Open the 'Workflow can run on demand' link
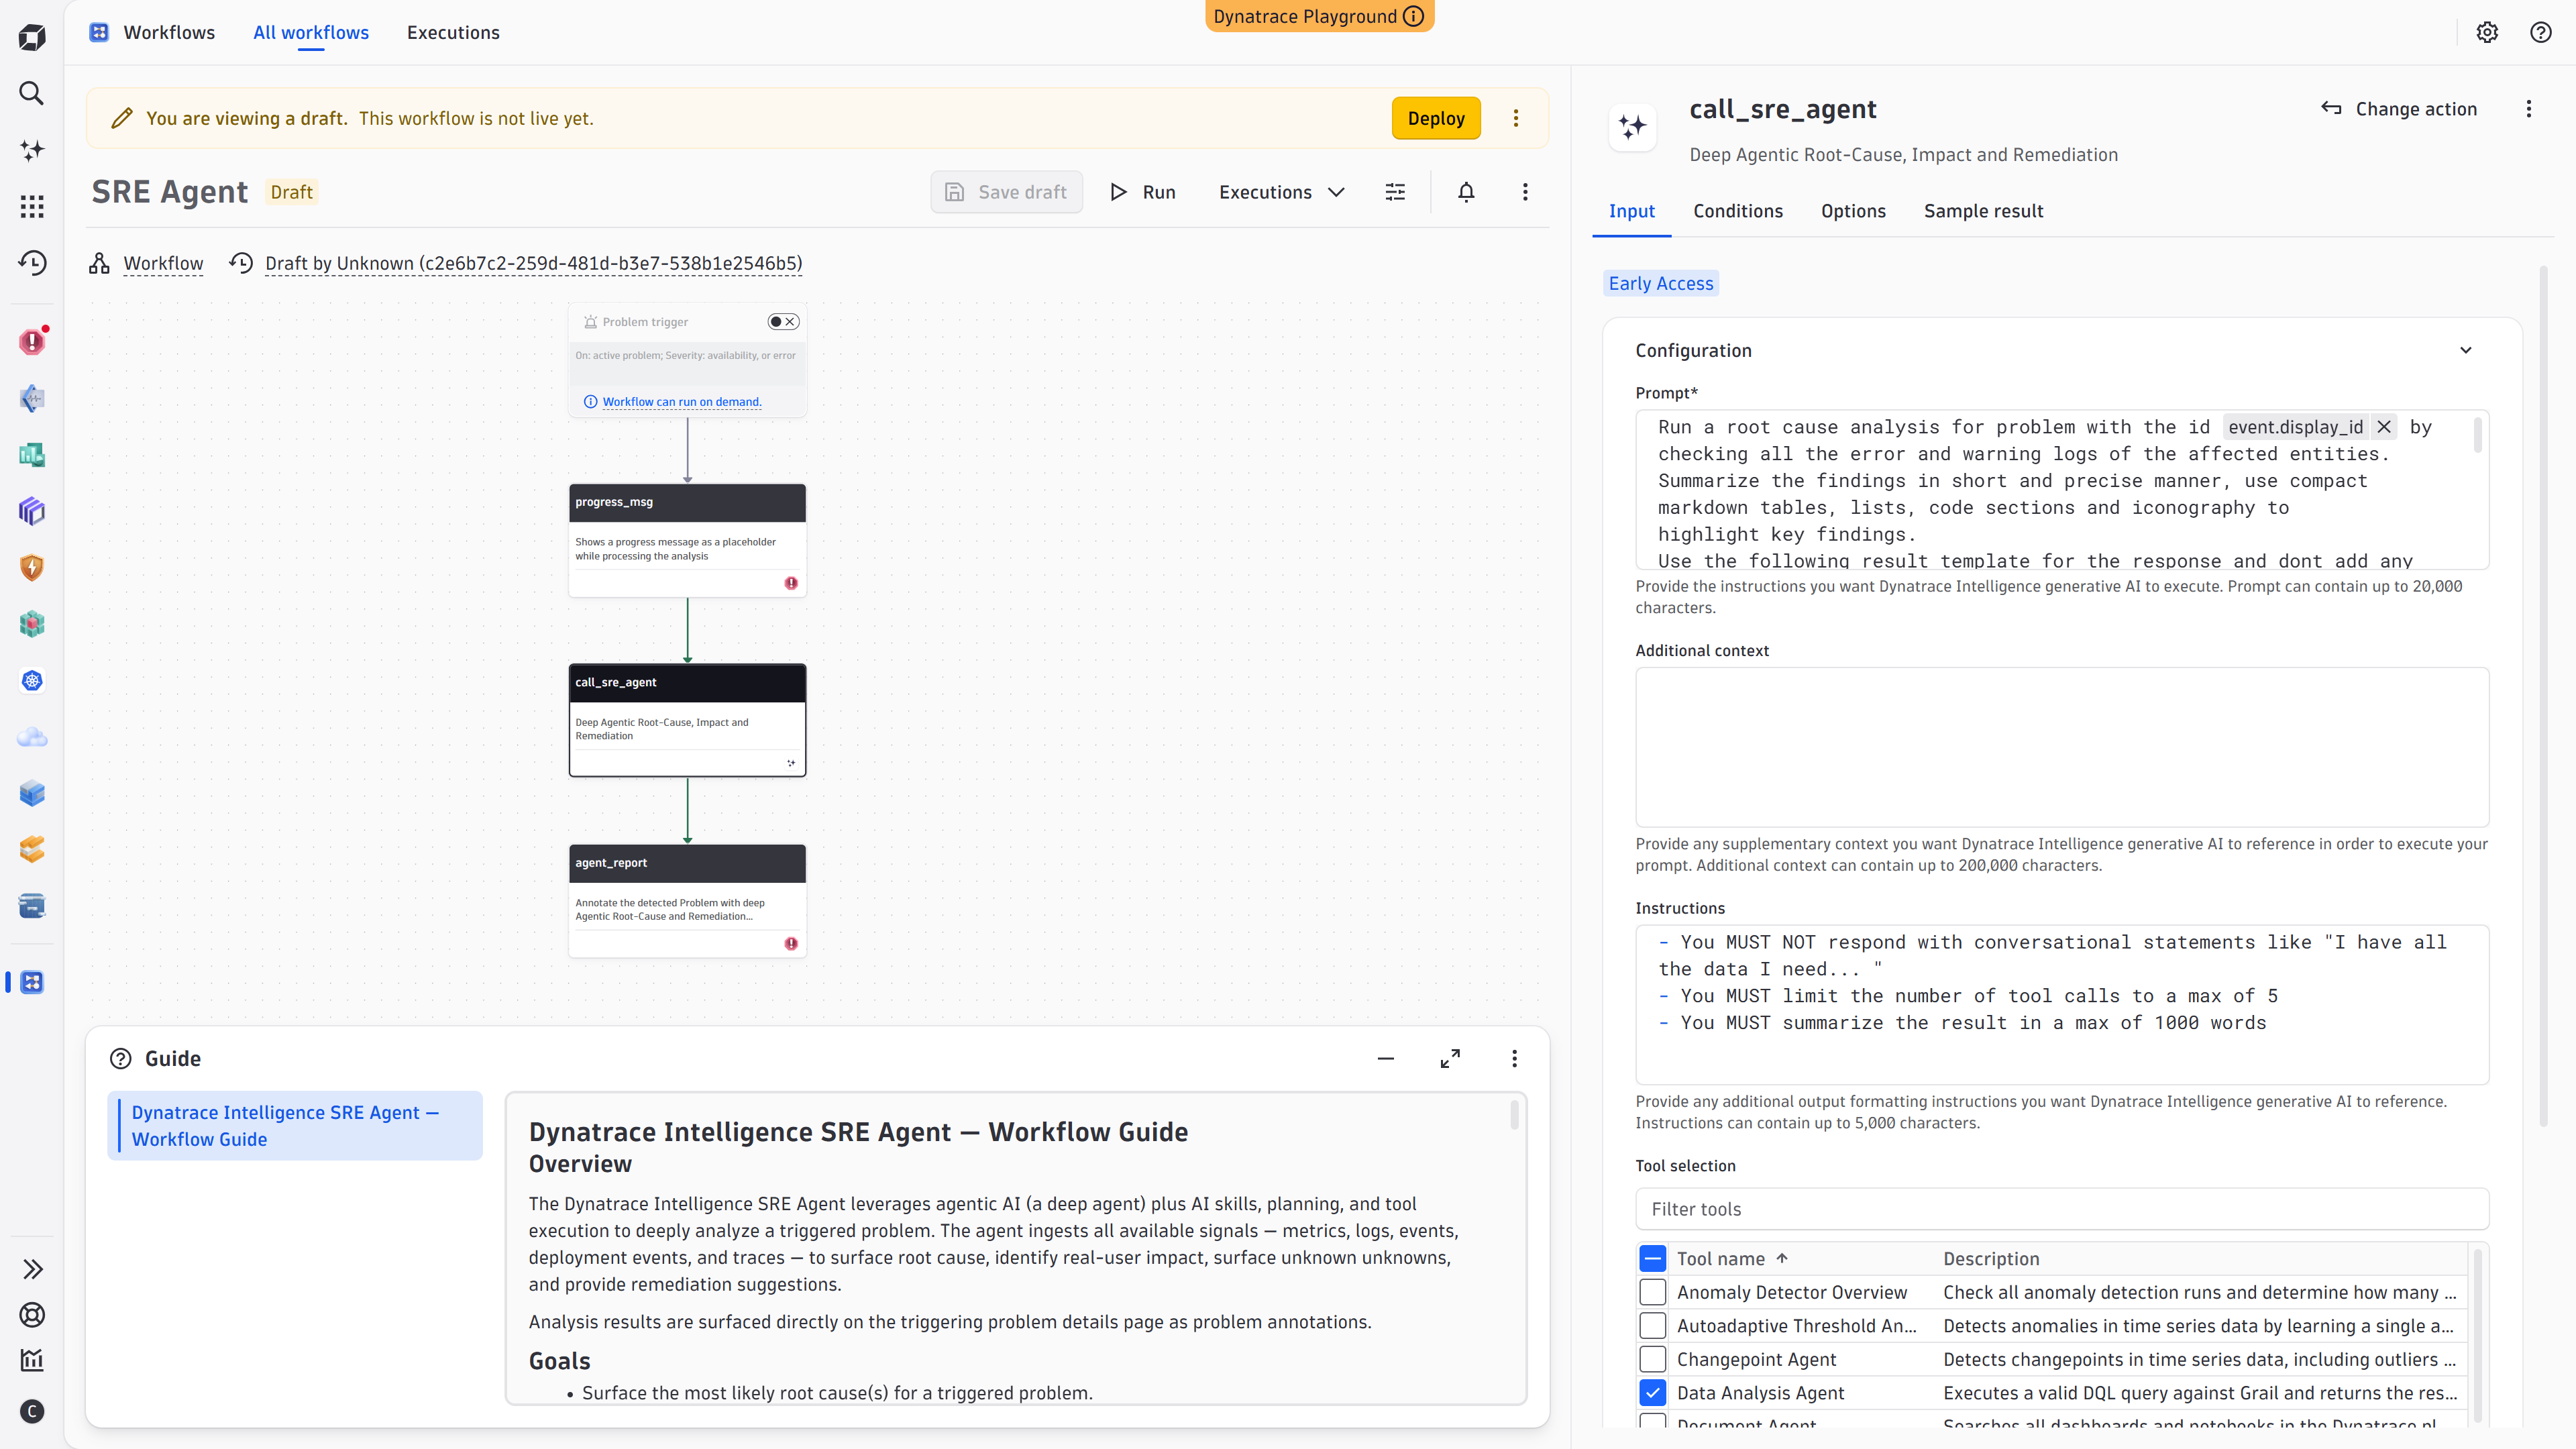This screenshot has height=1449, width=2576. [x=682, y=402]
